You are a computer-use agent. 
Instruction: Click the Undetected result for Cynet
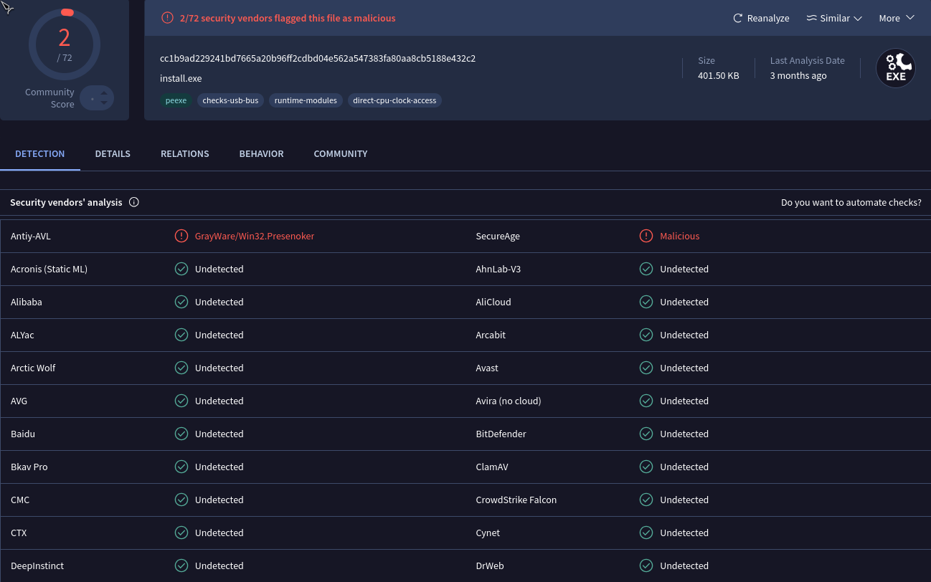(684, 533)
